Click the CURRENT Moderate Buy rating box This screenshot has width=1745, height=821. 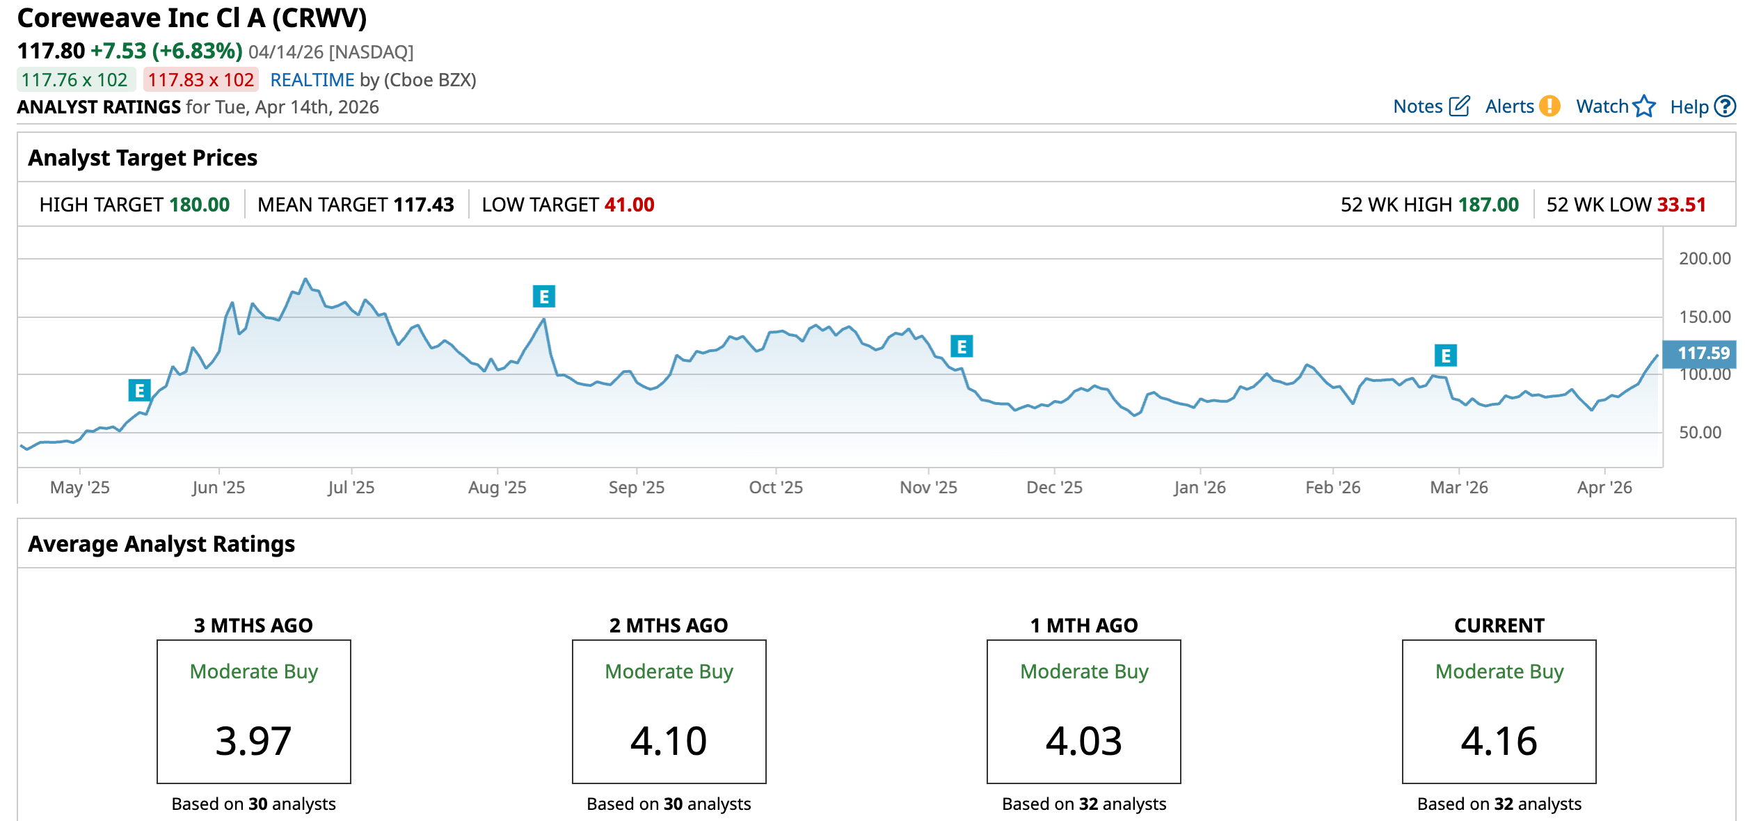point(1499,711)
